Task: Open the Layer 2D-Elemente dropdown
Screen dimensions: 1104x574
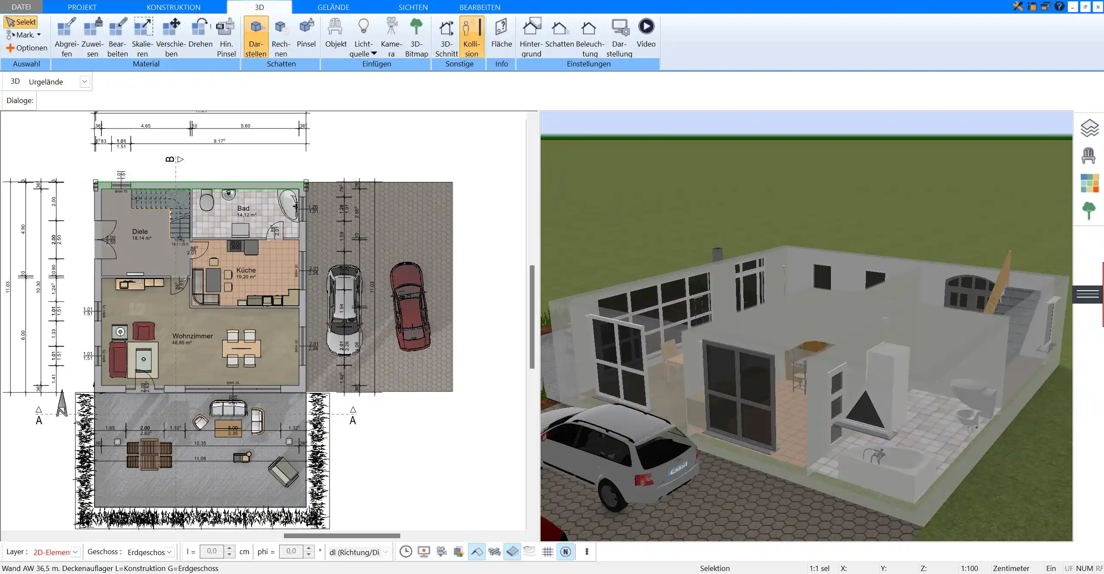Action: (75, 552)
